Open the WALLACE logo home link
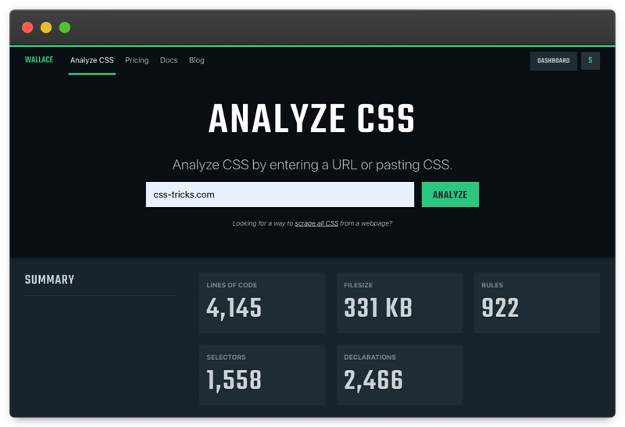The width and height of the screenshot is (625, 427). [x=38, y=60]
